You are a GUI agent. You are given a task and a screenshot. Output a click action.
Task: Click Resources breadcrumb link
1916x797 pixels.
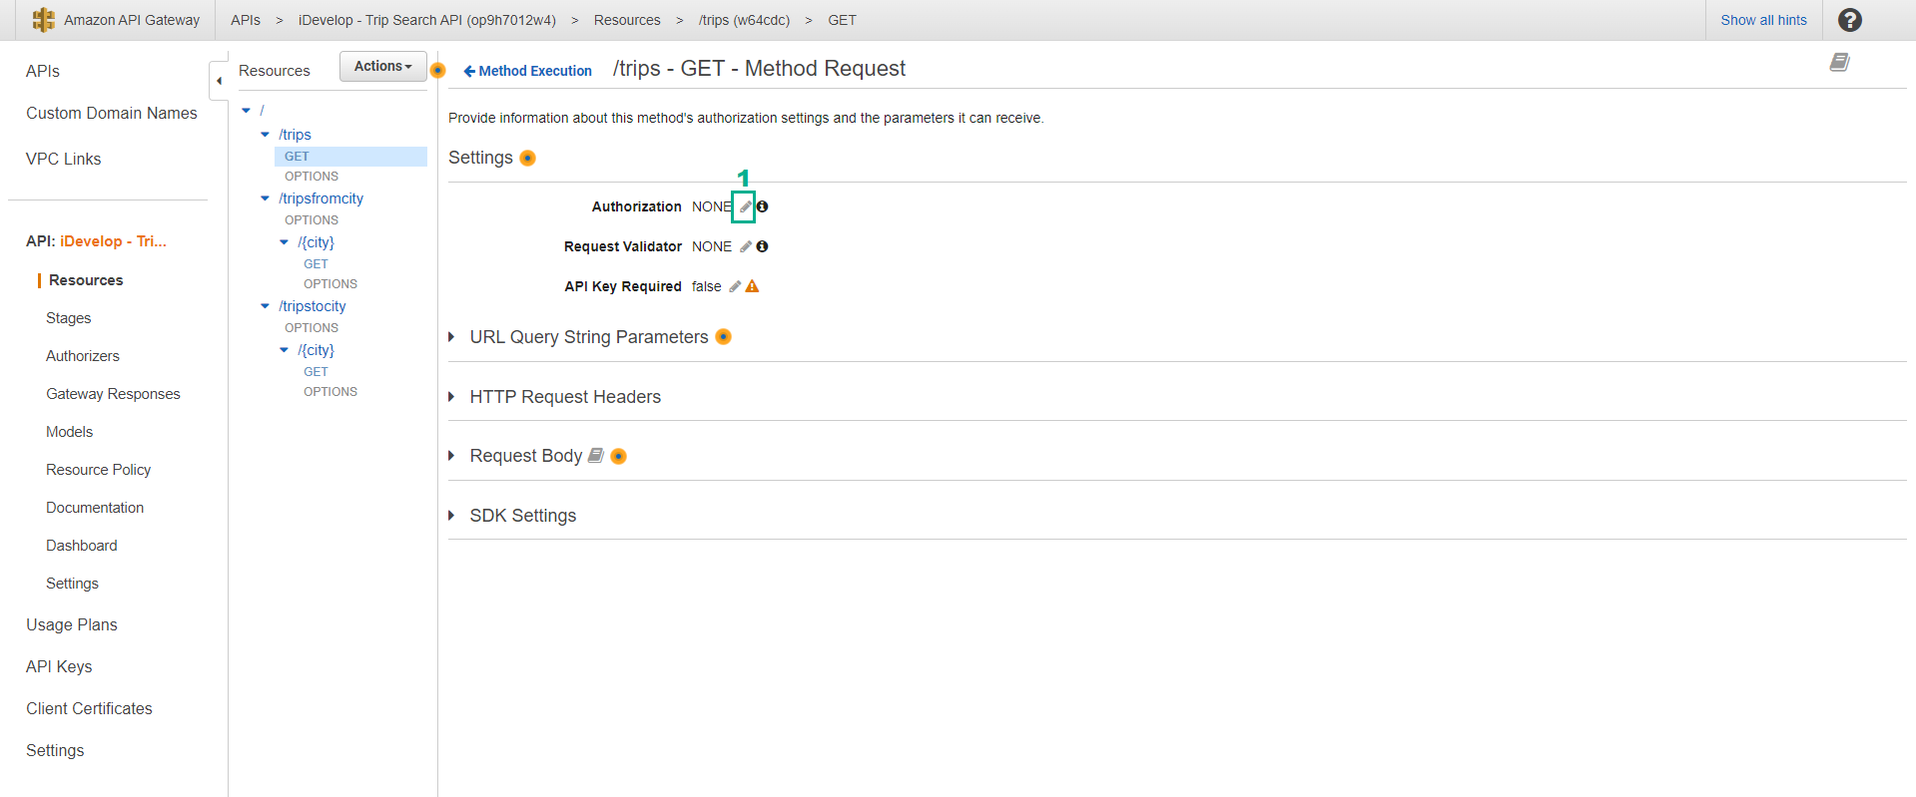click(627, 20)
